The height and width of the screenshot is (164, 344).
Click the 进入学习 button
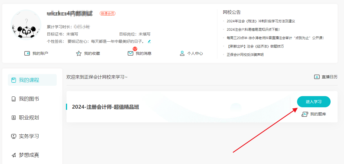pos(314,102)
